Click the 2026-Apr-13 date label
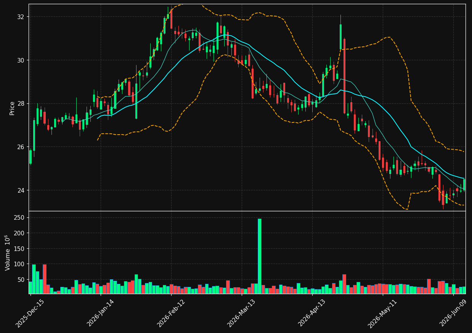The height and width of the screenshot is (333, 472). coord(311,313)
